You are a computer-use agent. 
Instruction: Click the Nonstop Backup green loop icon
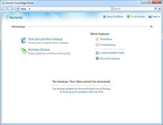(24, 51)
